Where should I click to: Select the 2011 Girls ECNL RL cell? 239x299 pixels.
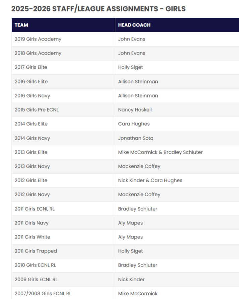(63, 209)
